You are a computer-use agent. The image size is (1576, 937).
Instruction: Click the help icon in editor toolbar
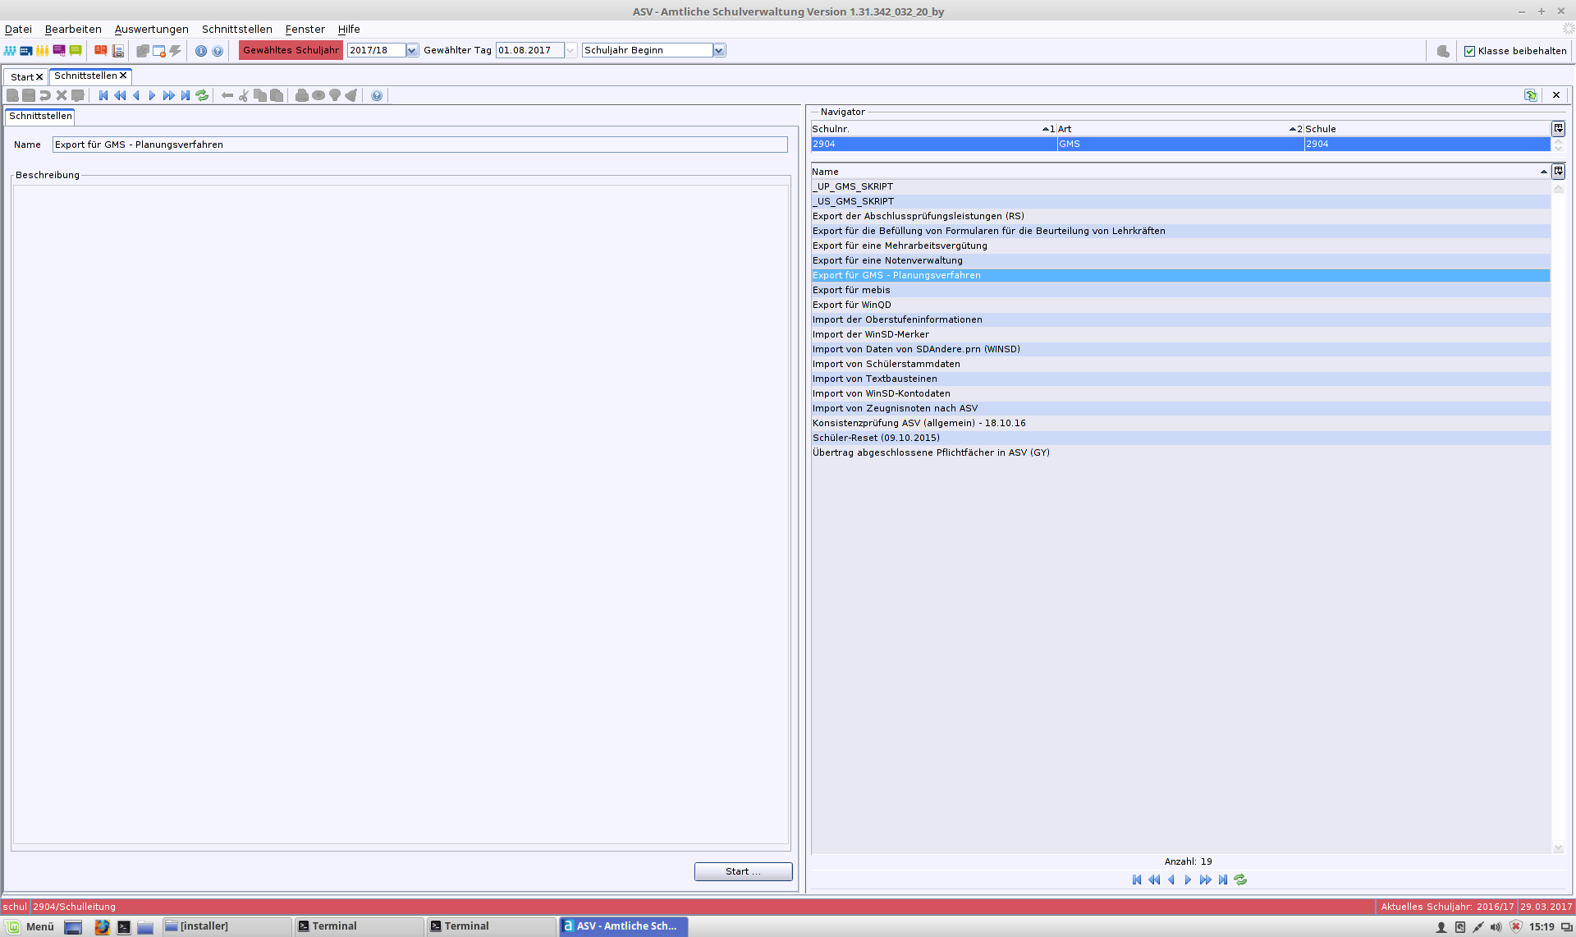point(377,95)
